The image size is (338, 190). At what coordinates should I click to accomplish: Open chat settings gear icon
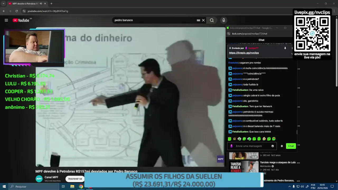pyautogui.click(x=282, y=146)
